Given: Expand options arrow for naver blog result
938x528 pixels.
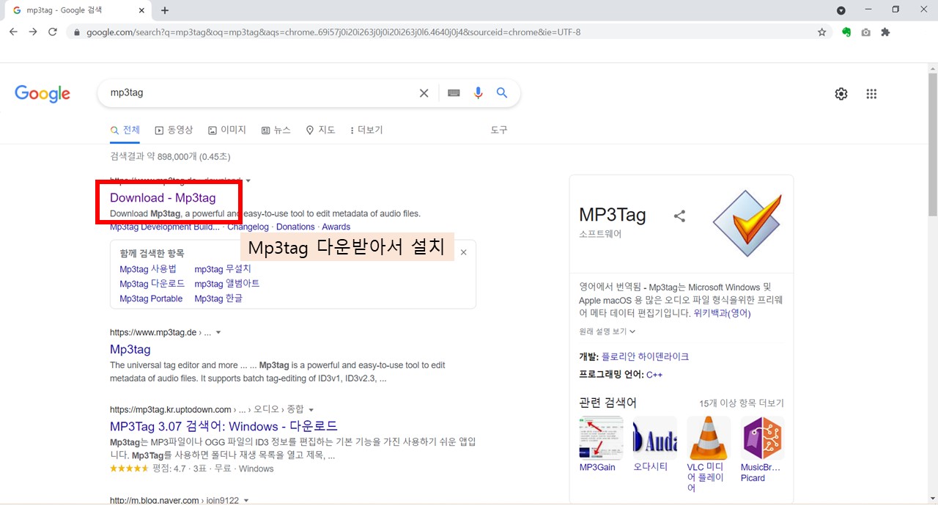Looking at the screenshot, I should (x=246, y=501).
